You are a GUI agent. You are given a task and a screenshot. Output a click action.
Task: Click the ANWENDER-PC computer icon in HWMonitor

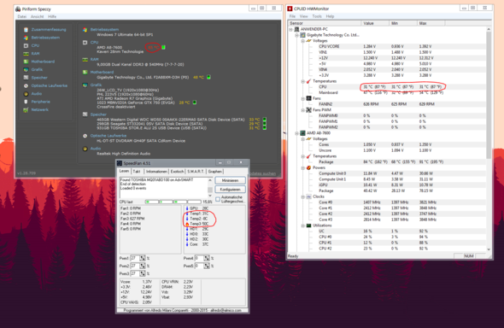297,29
